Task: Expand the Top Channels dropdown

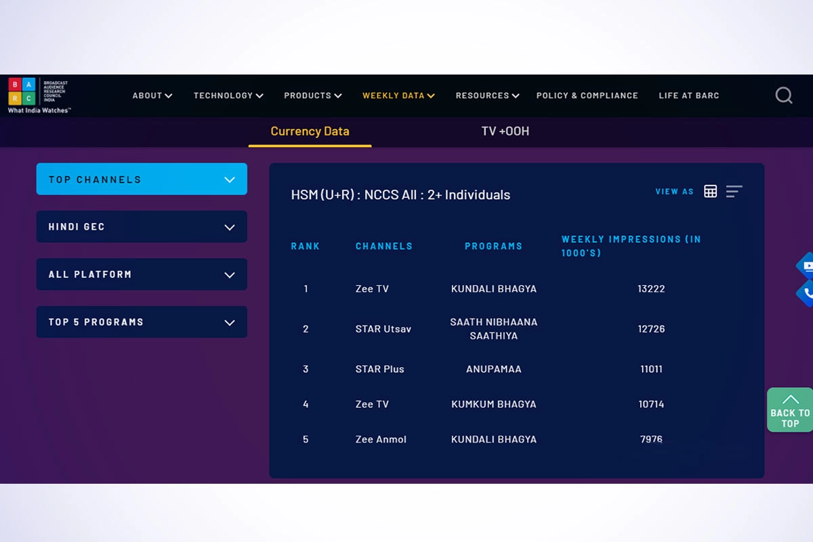Action: [142, 180]
